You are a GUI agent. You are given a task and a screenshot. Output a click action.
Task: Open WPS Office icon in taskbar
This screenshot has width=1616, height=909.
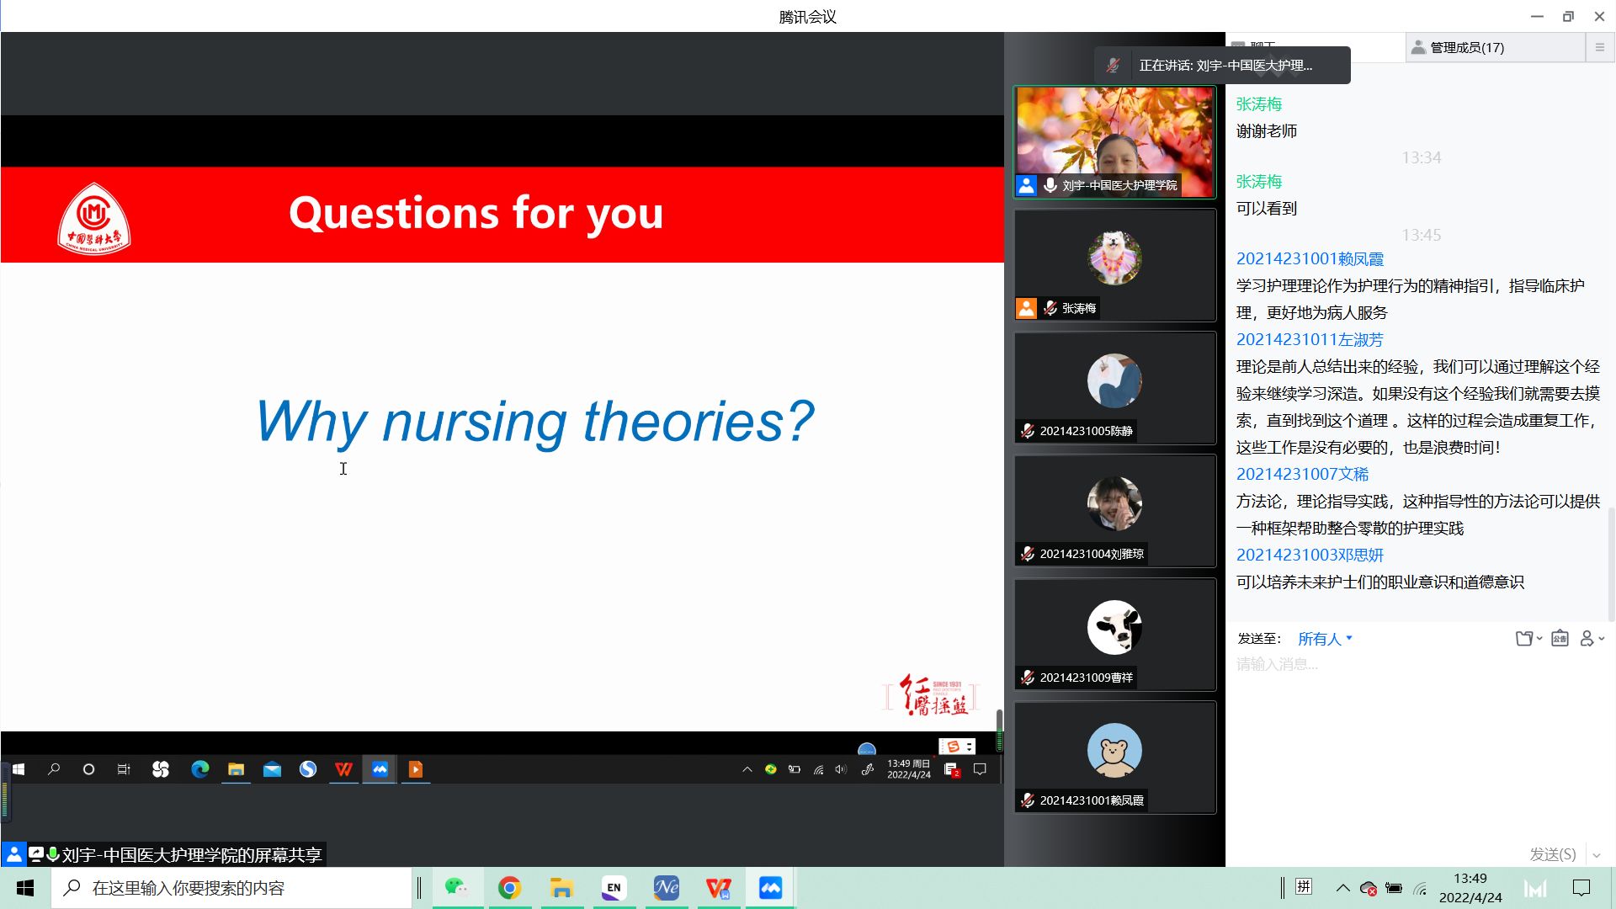(718, 888)
